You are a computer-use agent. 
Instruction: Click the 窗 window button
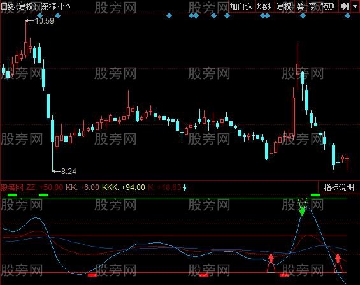tap(312, 6)
